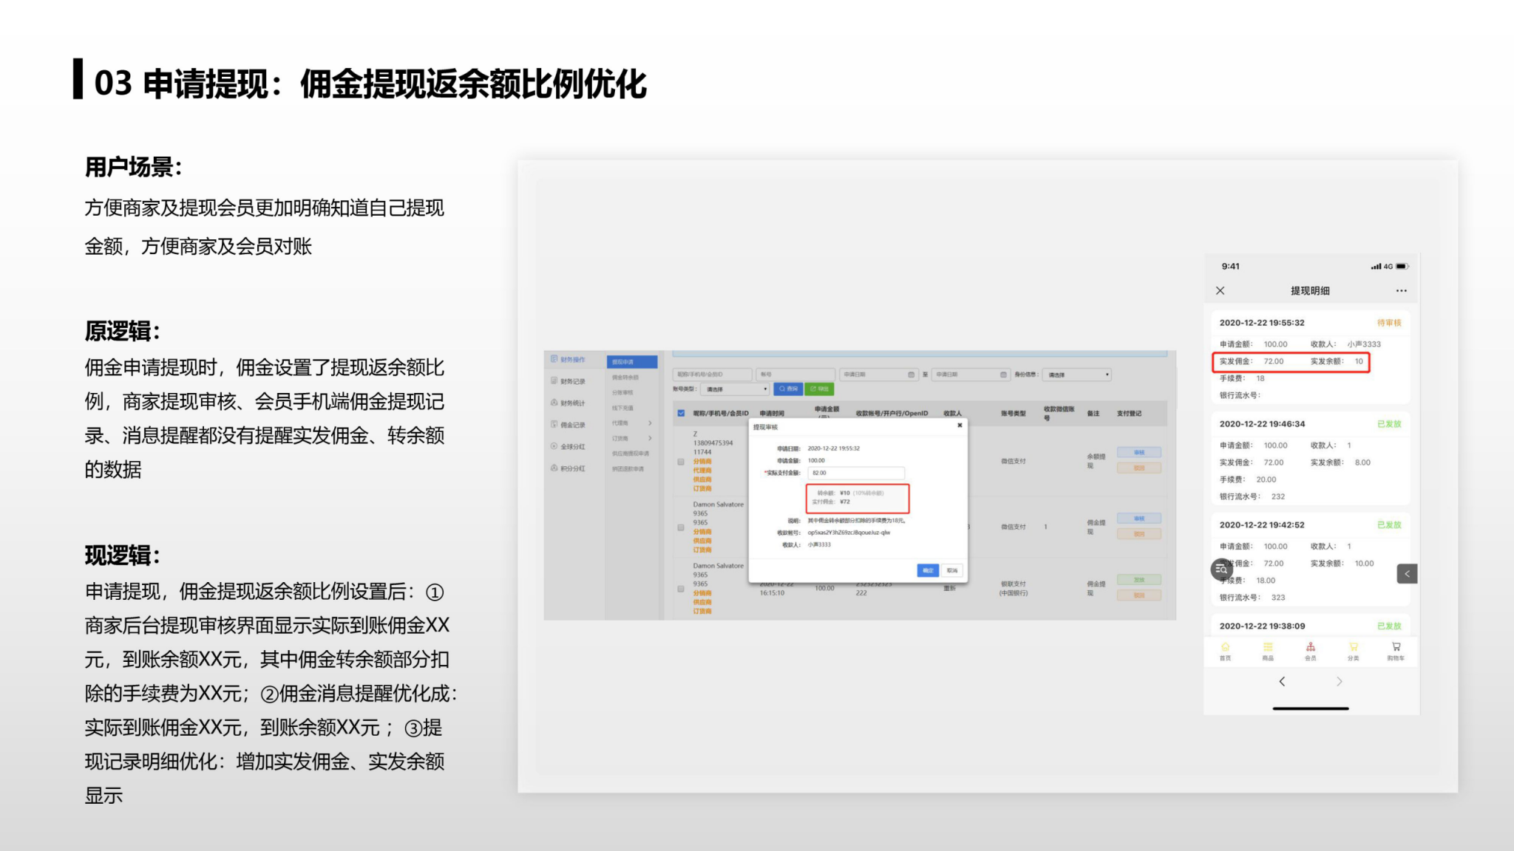1514x851 pixels.
Task: Go back with the phone browser back arrow
Action: [x=1282, y=681]
